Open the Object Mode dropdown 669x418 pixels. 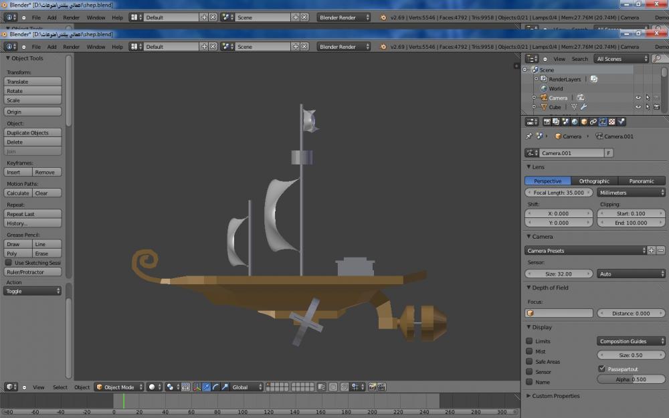[x=119, y=387]
